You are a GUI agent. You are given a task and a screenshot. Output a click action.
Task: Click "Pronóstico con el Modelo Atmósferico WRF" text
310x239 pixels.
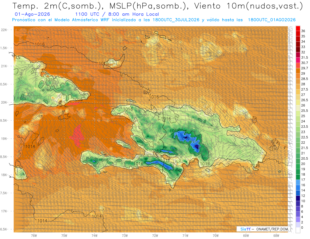click(61, 20)
